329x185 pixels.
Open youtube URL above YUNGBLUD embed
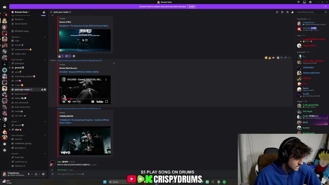[79, 108]
